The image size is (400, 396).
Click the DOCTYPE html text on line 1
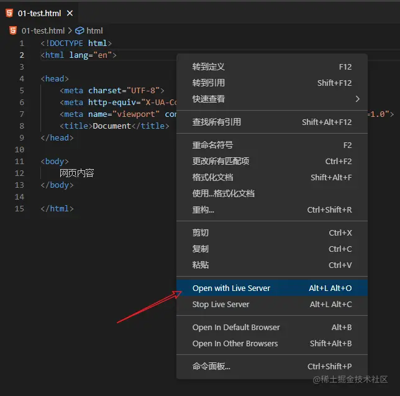(76, 43)
